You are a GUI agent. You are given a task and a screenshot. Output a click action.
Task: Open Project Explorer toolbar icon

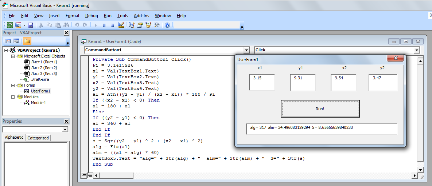tap(131, 25)
